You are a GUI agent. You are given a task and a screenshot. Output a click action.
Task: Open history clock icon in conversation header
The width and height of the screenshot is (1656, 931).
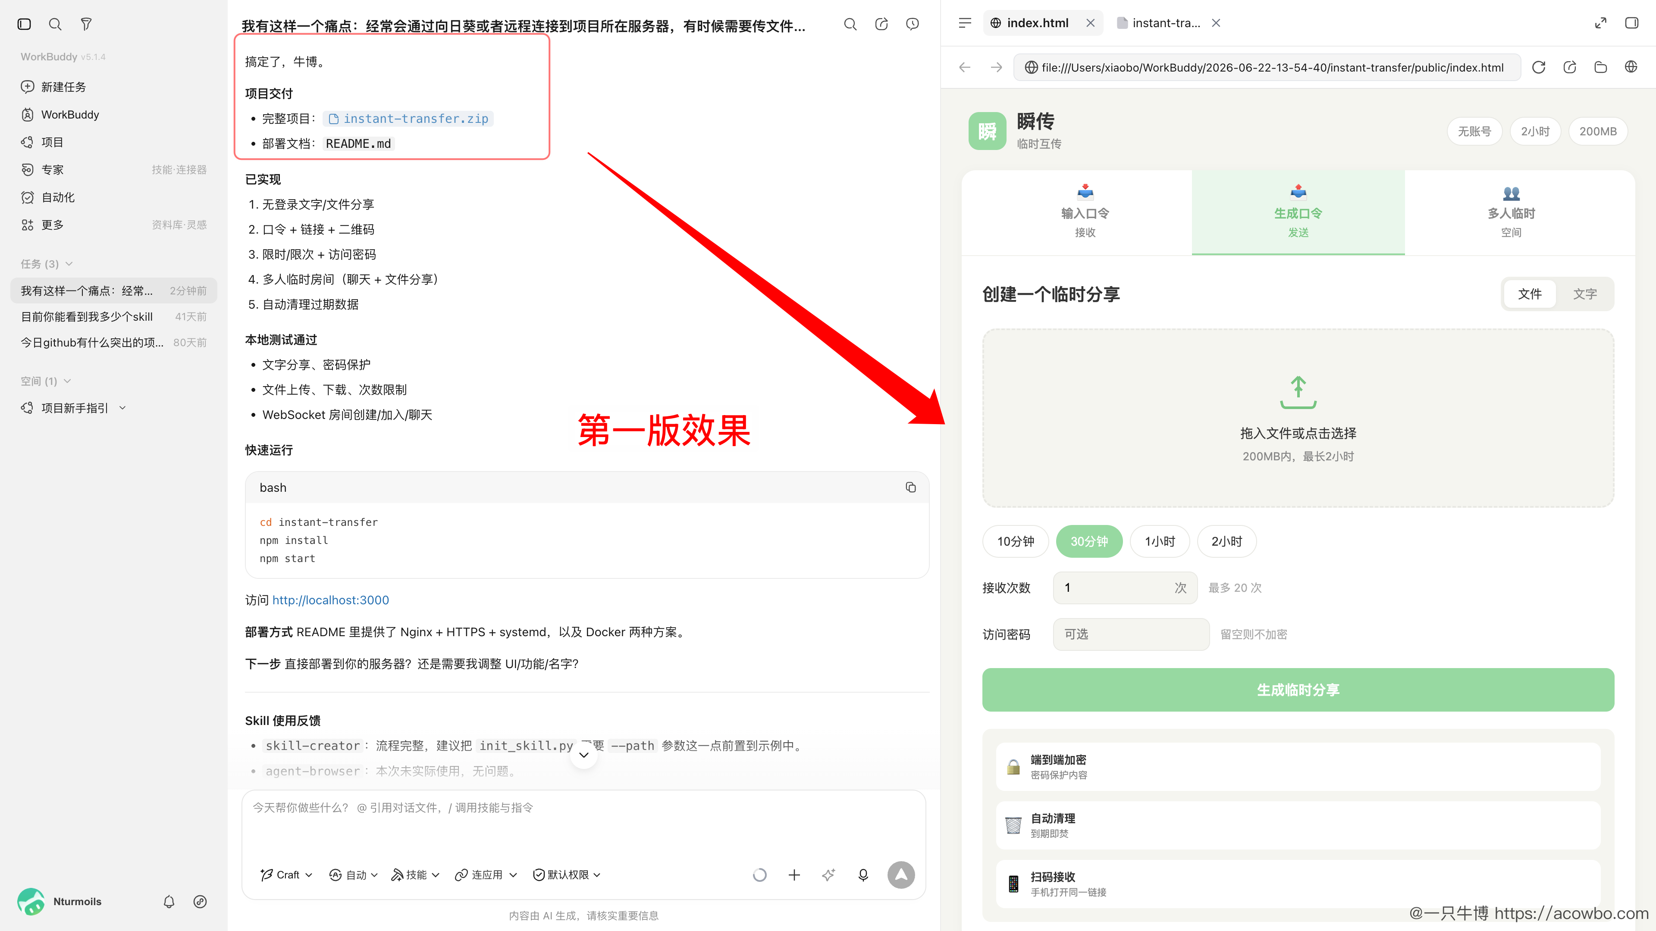[x=912, y=24]
